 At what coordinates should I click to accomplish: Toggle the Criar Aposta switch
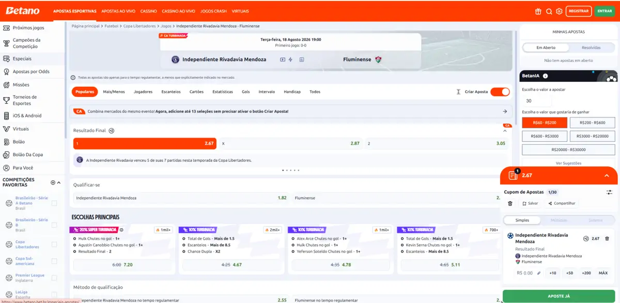click(500, 92)
